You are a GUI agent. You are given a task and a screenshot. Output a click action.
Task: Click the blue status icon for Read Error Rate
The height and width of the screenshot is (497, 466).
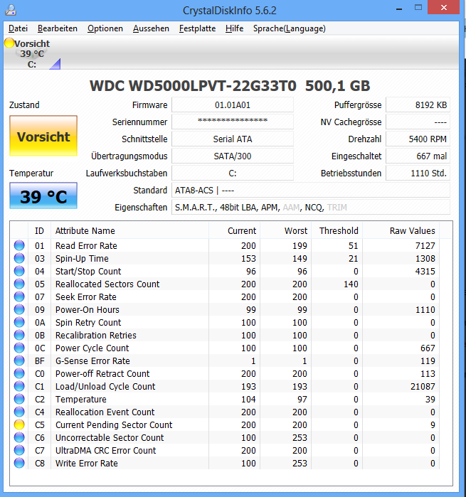click(x=19, y=245)
